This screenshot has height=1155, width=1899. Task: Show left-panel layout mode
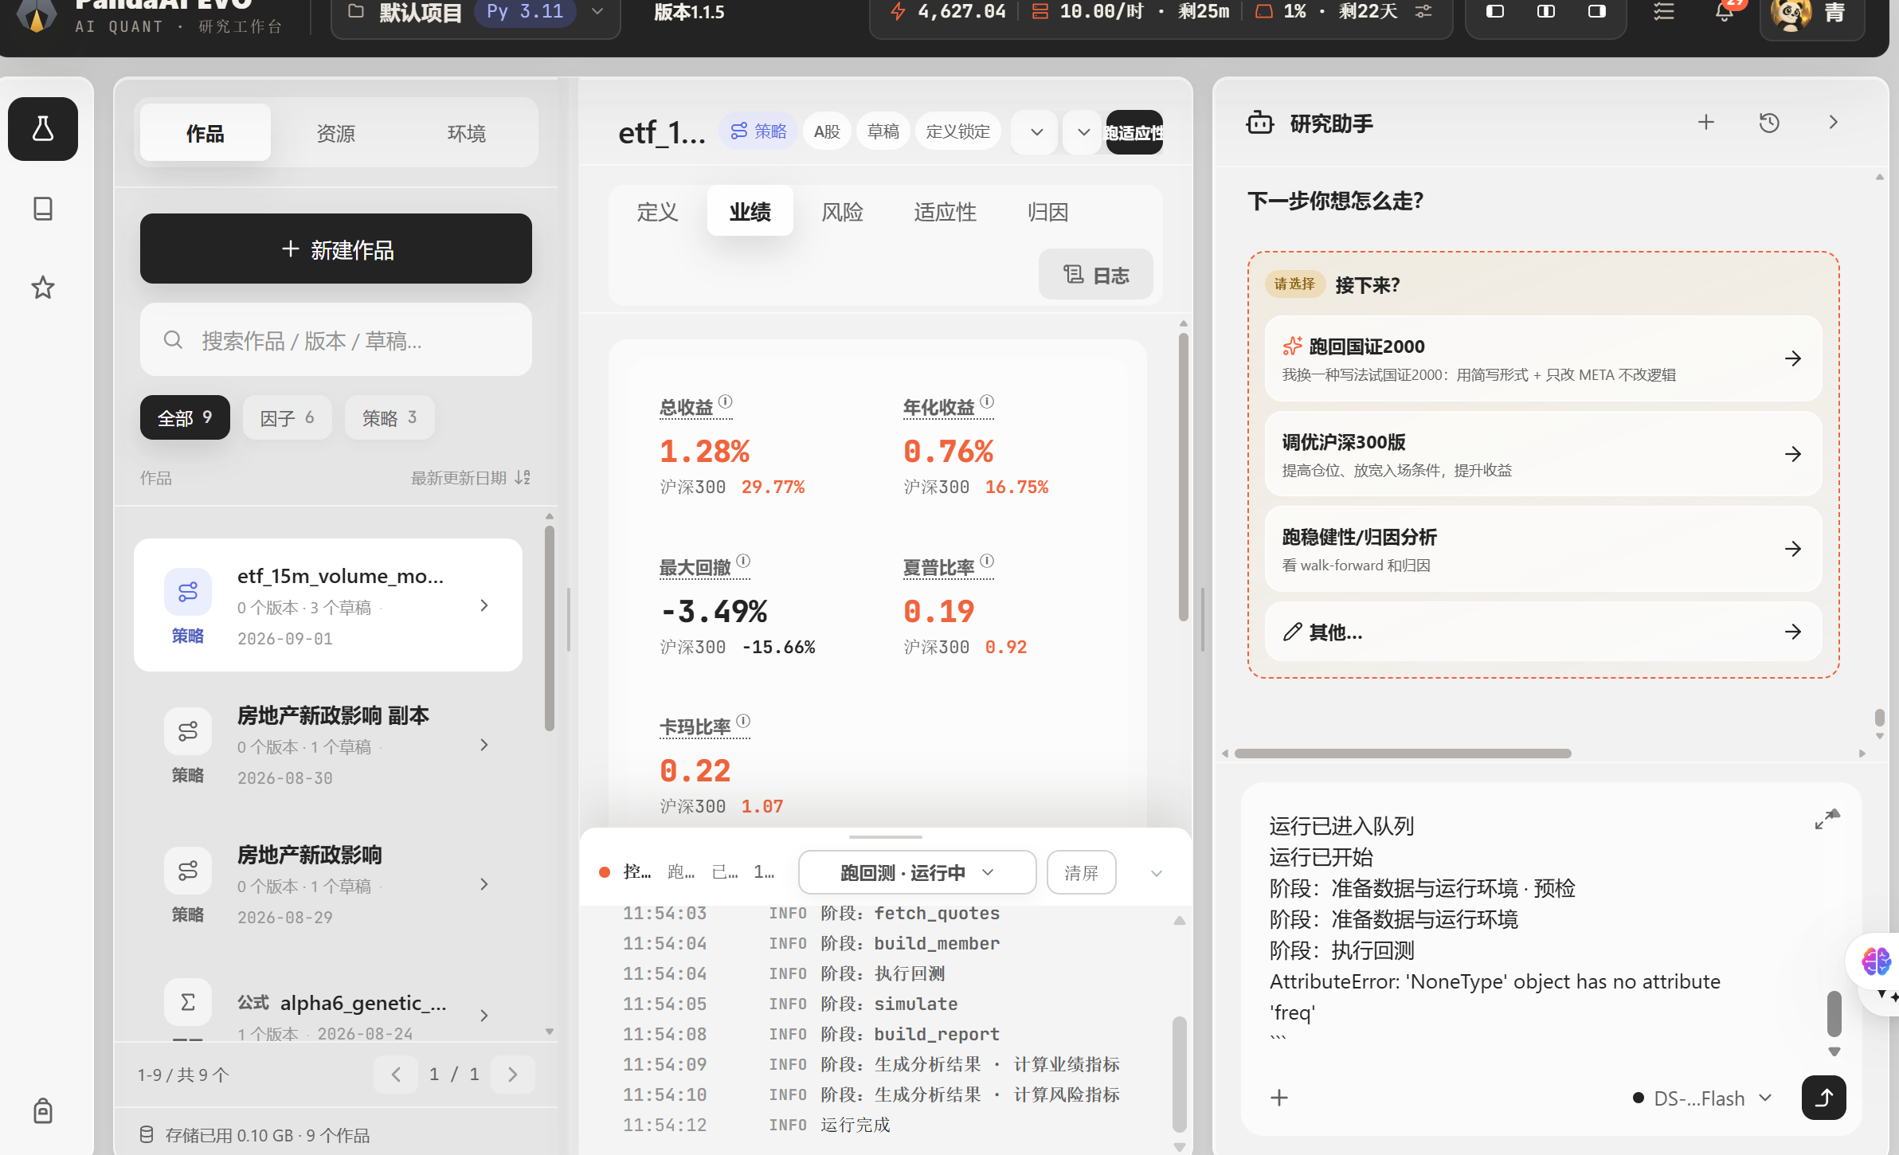click(1495, 11)
